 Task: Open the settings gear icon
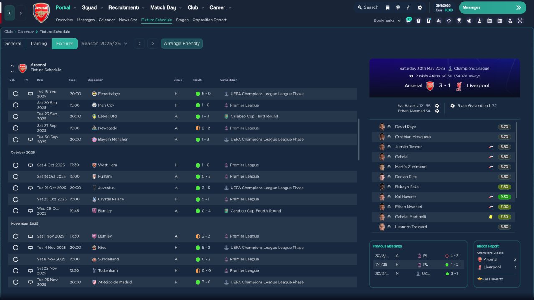coord(420,7)
